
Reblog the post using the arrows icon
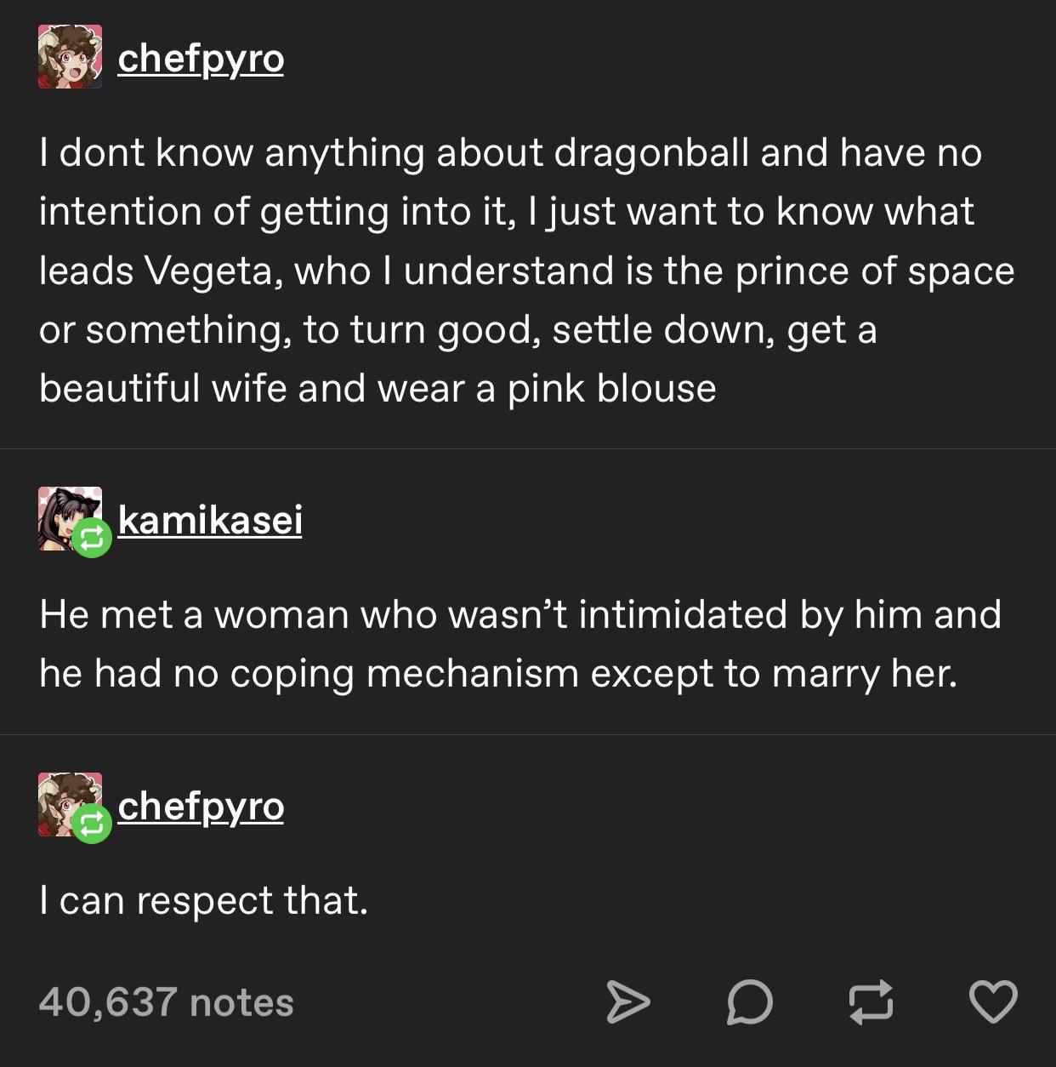[871, 1001]
